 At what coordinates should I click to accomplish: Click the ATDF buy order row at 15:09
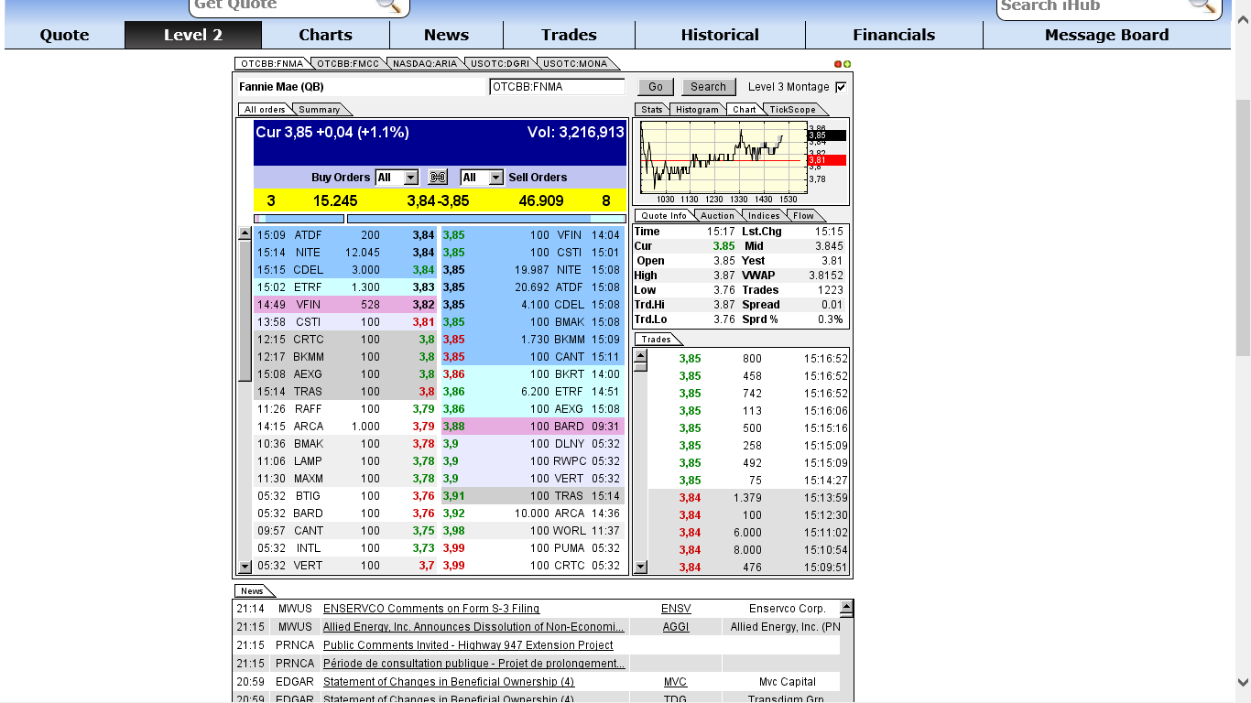pos(345,235)
